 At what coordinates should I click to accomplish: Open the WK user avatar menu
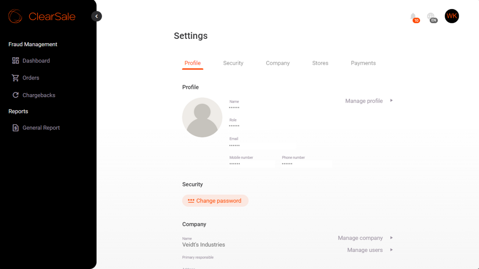coord(452,16)
